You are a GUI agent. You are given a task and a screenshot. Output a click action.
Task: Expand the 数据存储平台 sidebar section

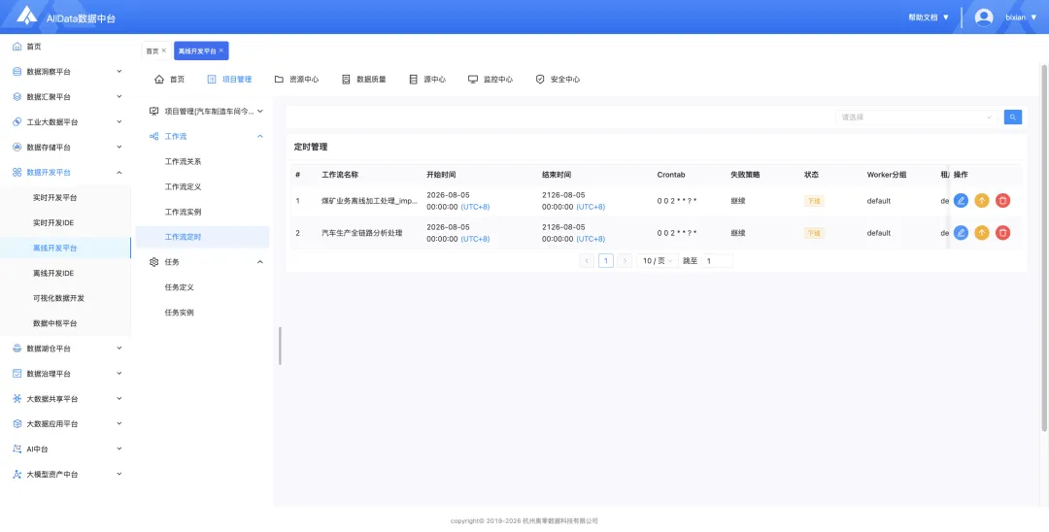pyautogui.click(x=119, y=147)
